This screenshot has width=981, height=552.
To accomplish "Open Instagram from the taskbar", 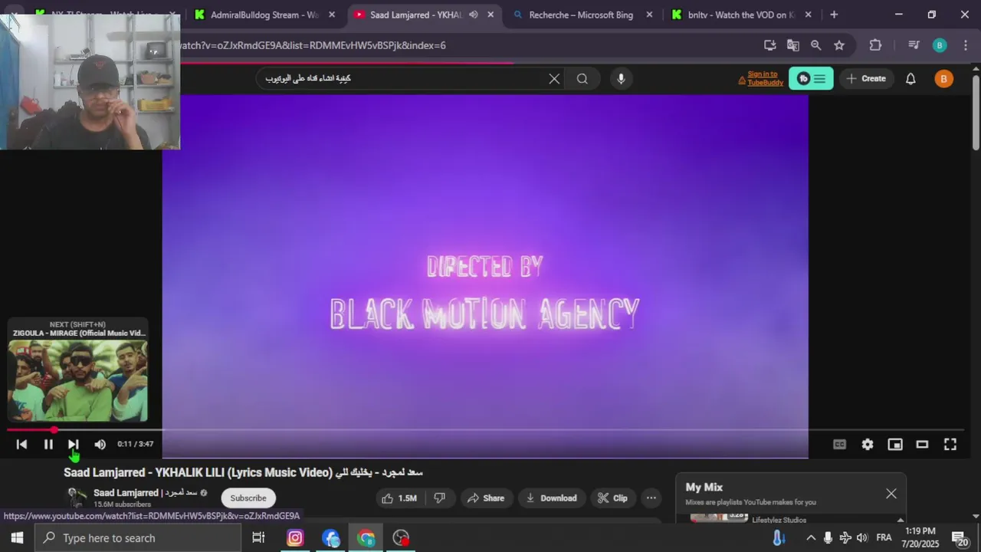I will 295,537.
